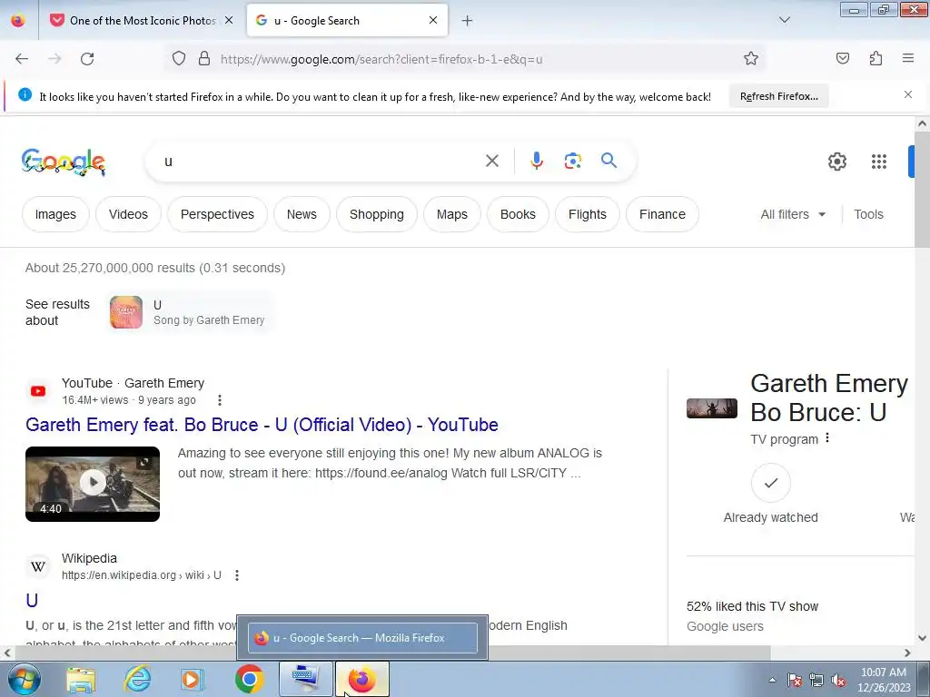The height and width of the screenshot is (697, 930).
Task: Open Gareth Emery feat. Bo Bruce video link
Action: tap(262, 425)
